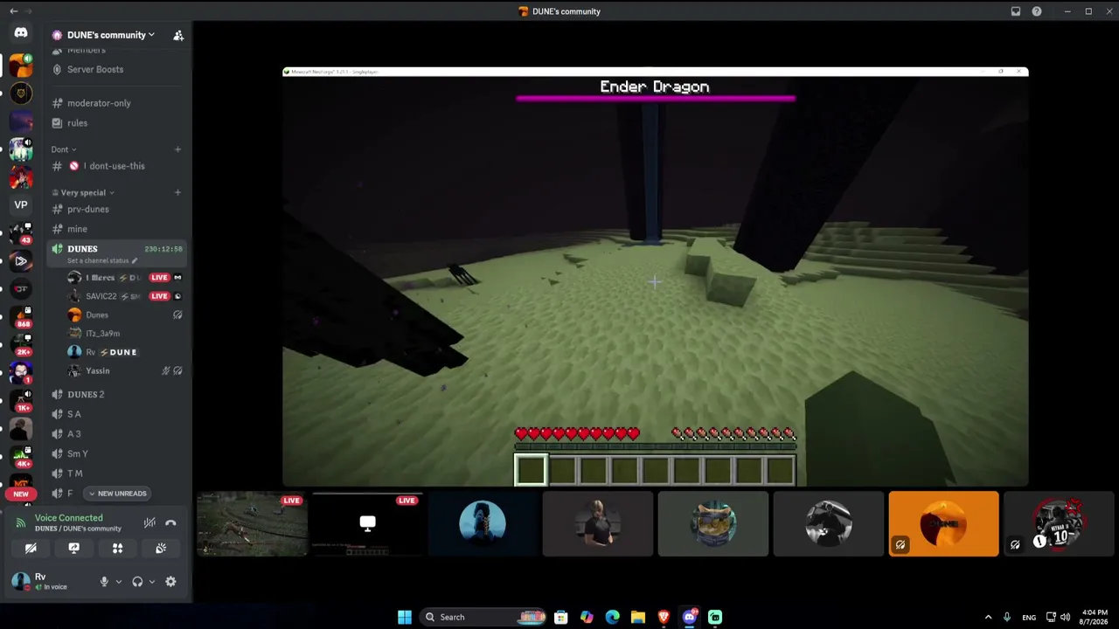
Task: Open first live stream thumbnail
Action: [252, 524]
